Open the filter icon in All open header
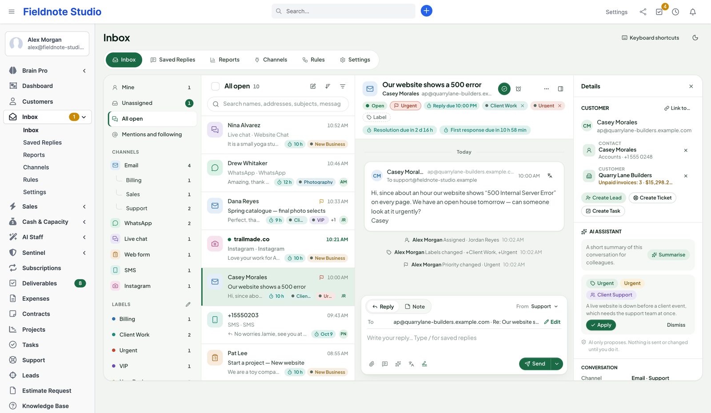Viewport: 711px width, 413px height. tap(343, 86)
